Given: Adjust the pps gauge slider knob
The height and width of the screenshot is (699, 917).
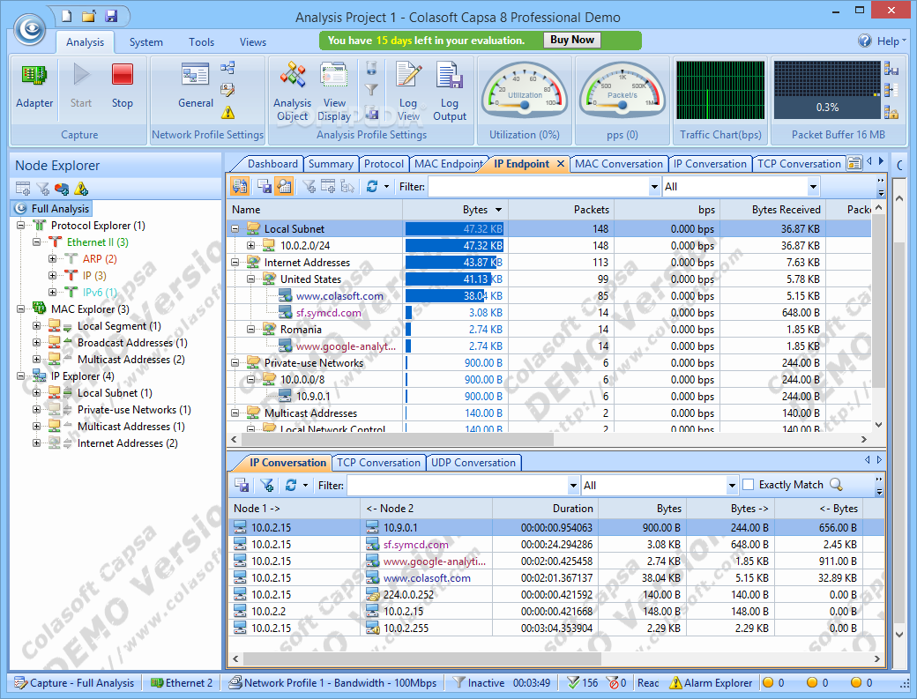Looking at the screenshot, I should pos(623,105).
